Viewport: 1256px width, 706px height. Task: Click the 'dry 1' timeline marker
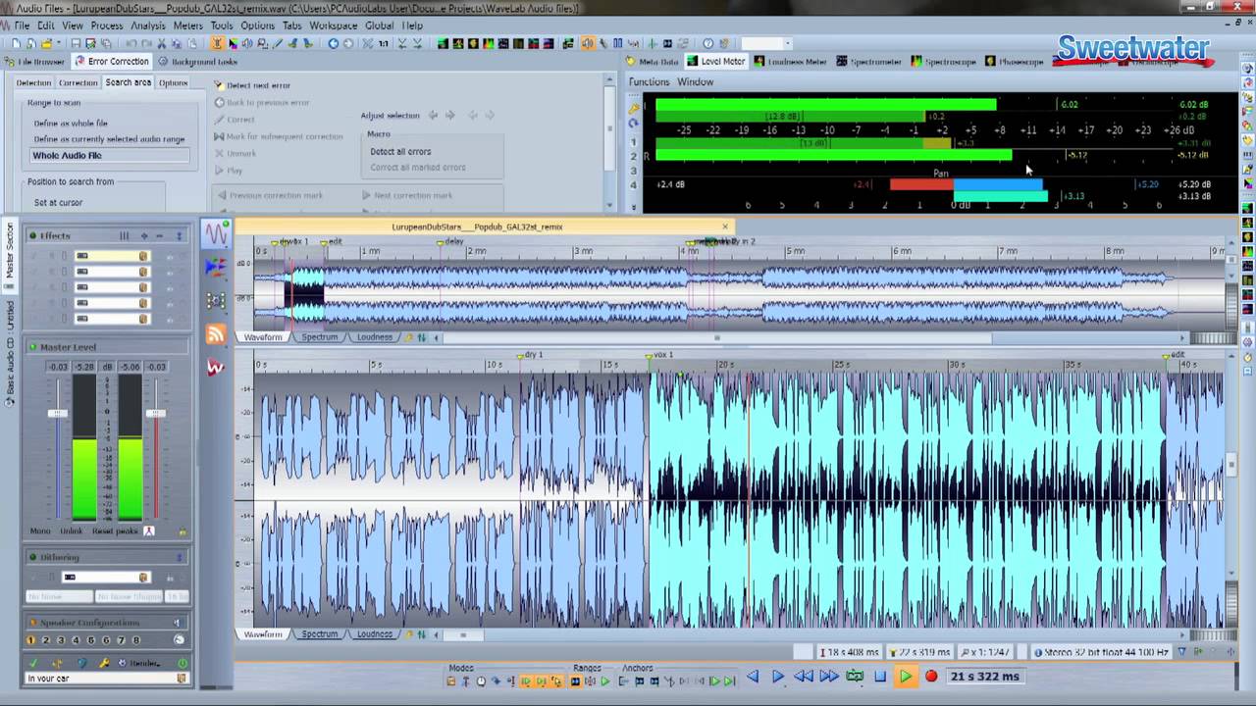pos(531,355)
